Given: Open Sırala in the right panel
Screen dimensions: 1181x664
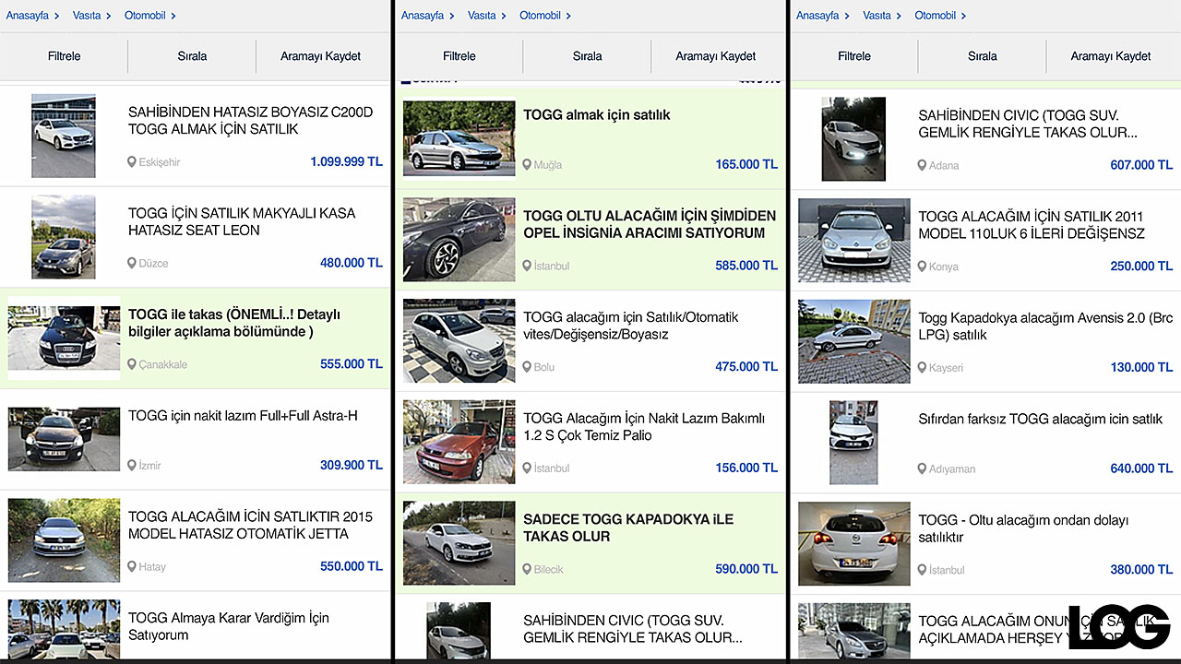Looking at the screenshot, I should tap(982, 56).
